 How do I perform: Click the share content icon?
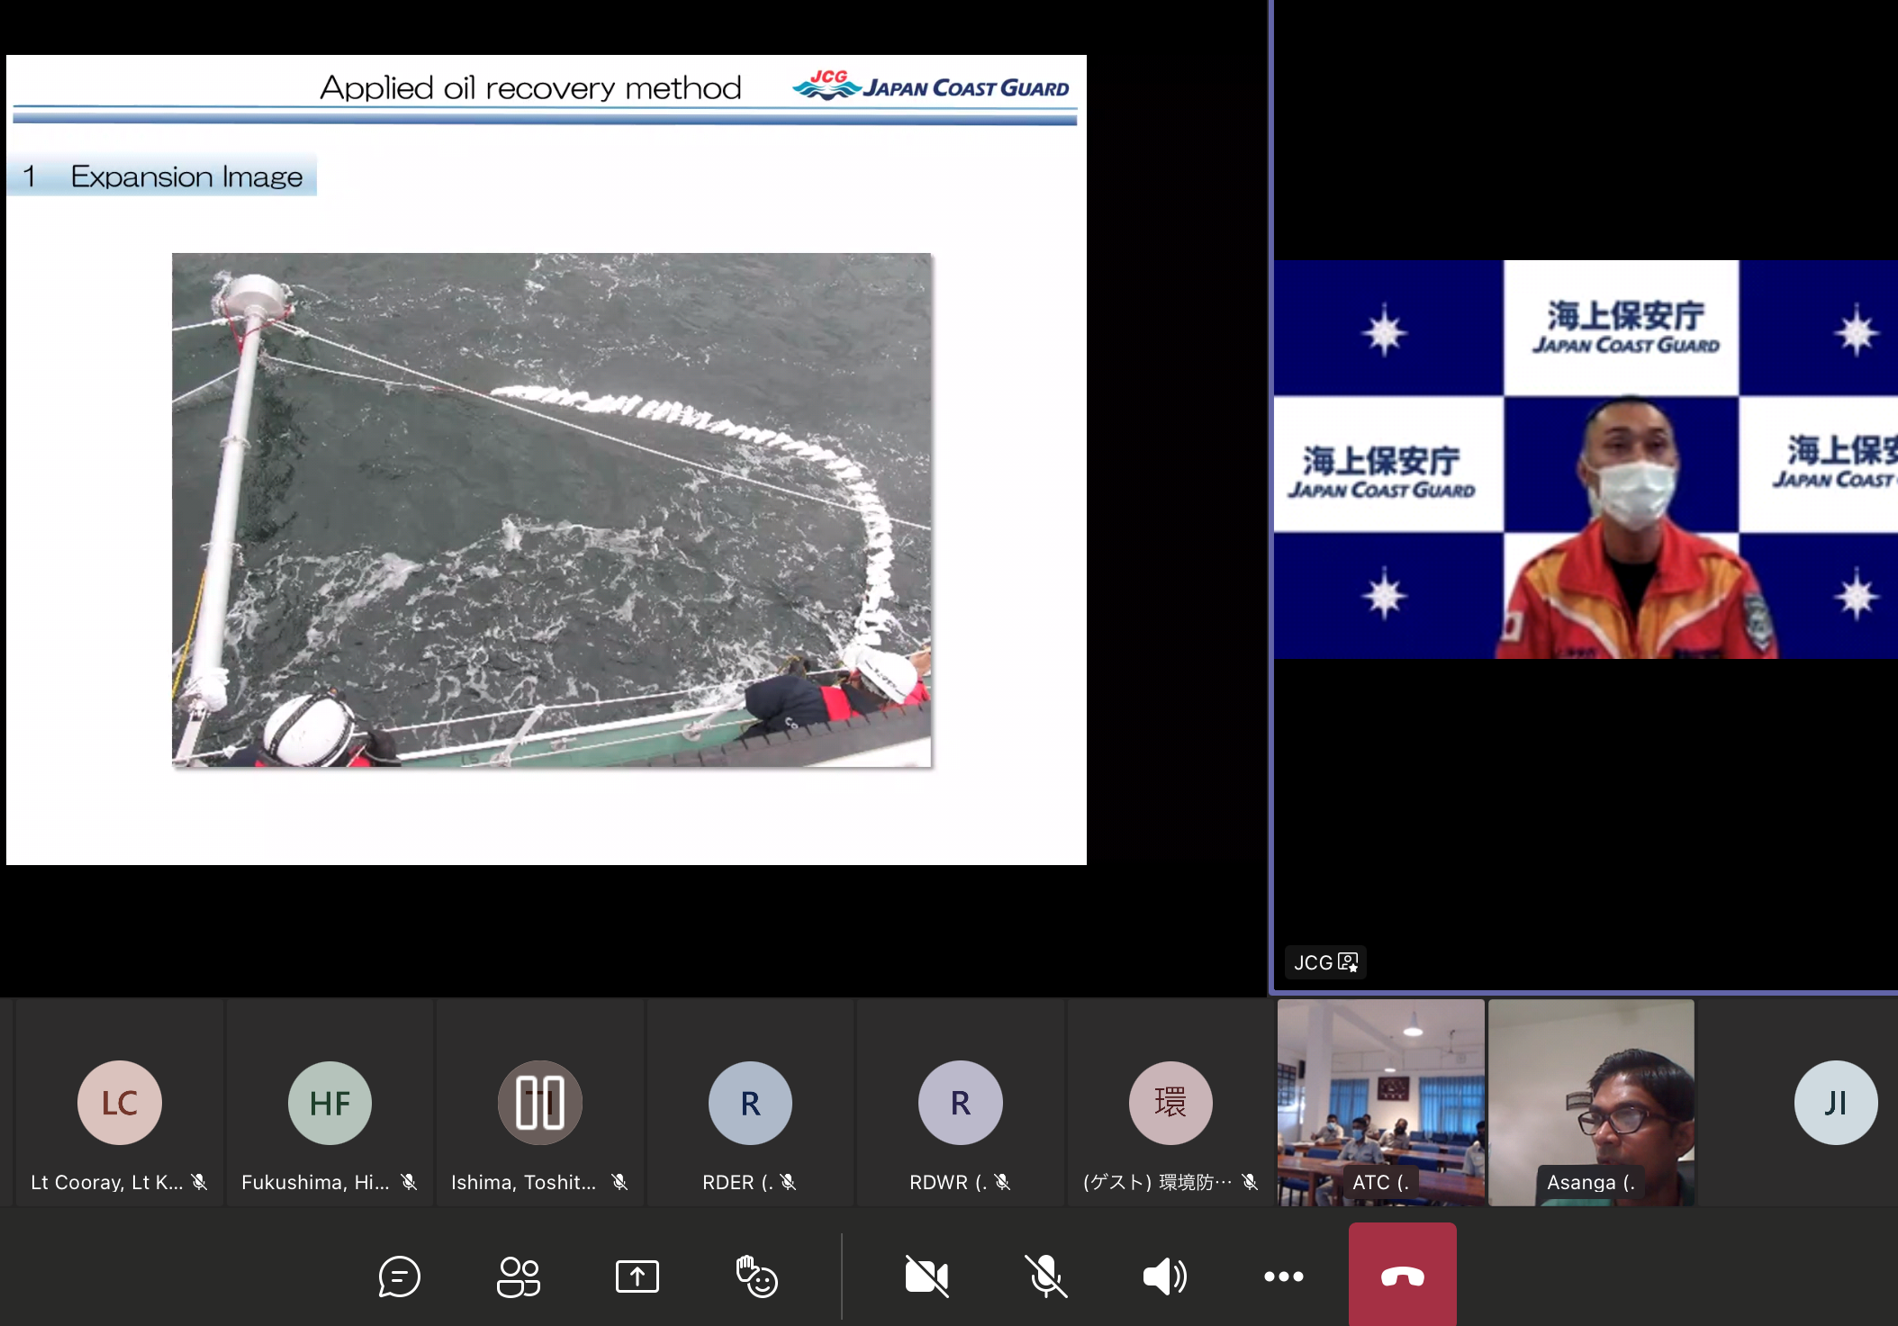coord(637,1276)
